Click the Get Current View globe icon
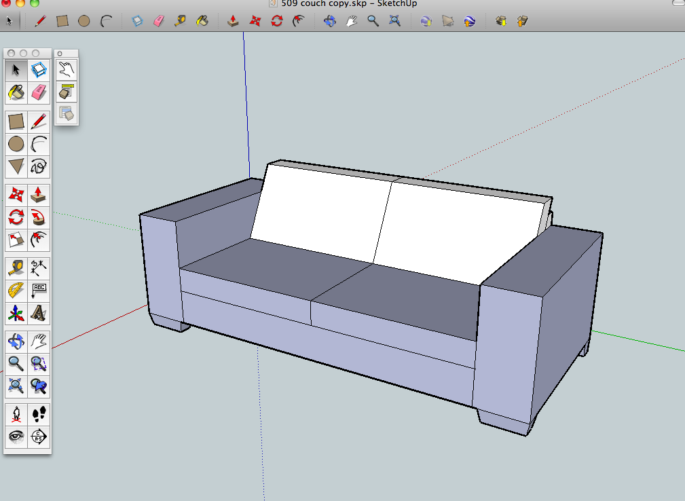 426,21
